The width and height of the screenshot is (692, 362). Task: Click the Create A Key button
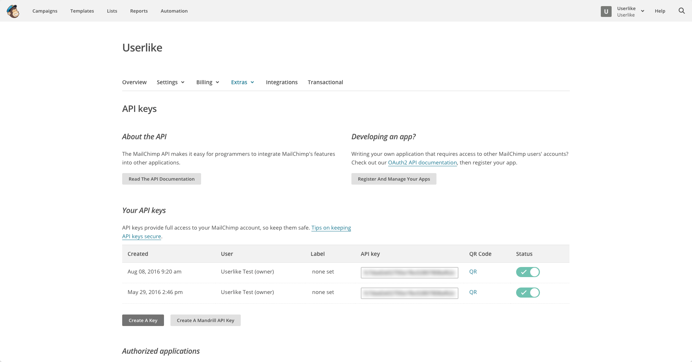point(143,320)
